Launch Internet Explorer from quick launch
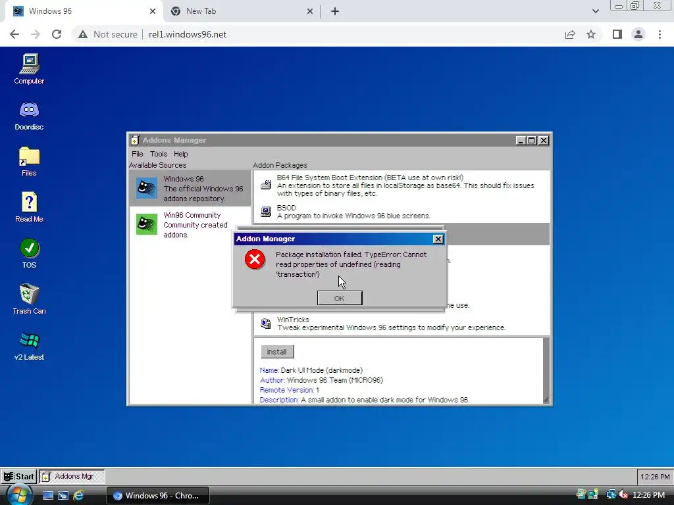674x505 pixels. (x=79, y=495)
